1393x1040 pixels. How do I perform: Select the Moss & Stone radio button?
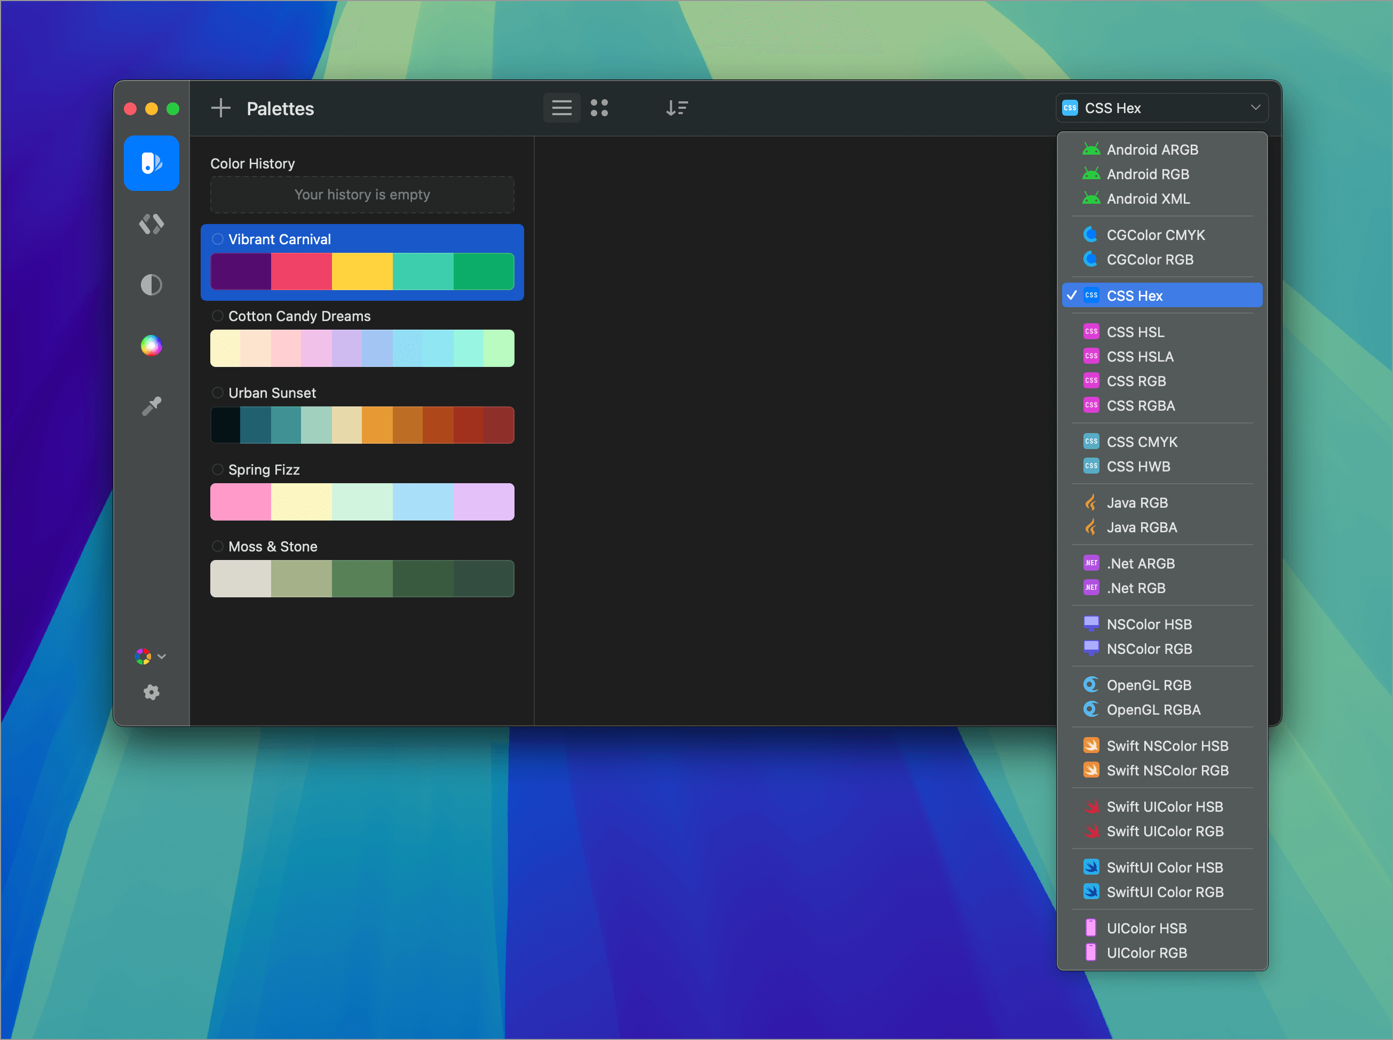click(x=218, y=547)
